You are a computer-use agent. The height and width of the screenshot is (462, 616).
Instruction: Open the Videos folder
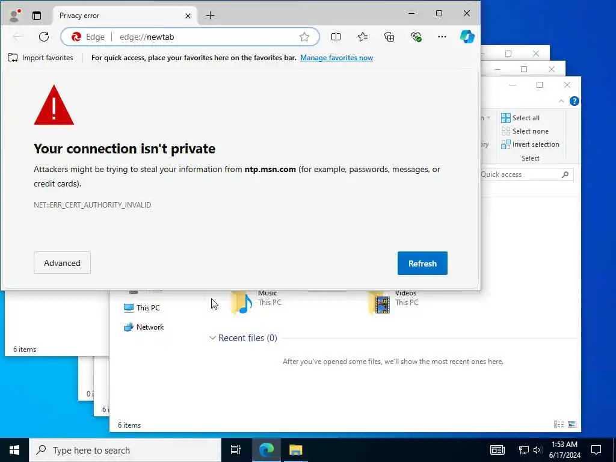coord(393,302)
